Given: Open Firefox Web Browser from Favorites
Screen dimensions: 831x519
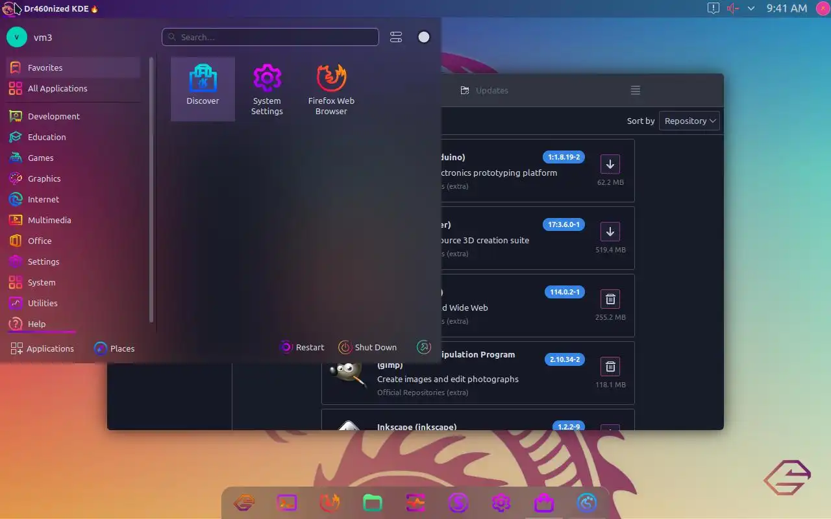Looking at the screenshot, I should click(331, 88).
